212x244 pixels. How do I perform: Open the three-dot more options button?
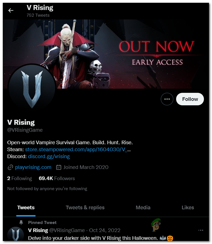(x=167, y=99)
